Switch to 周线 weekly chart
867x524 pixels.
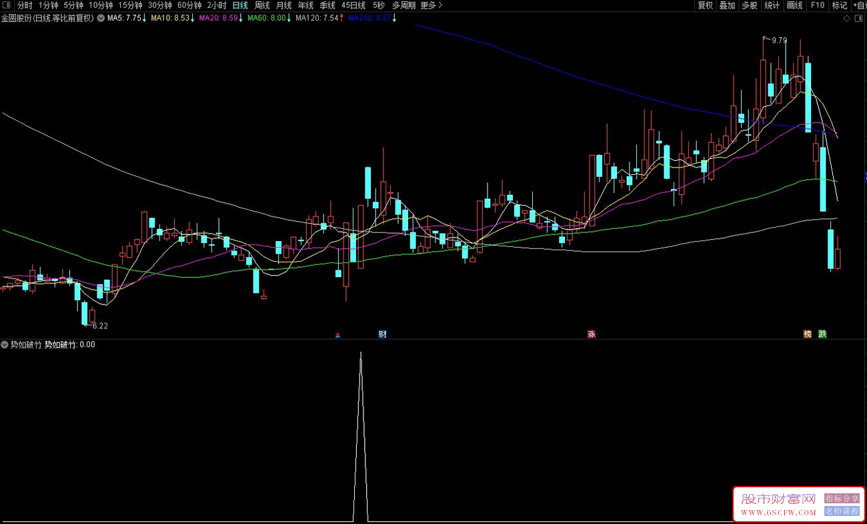(262, 5)
